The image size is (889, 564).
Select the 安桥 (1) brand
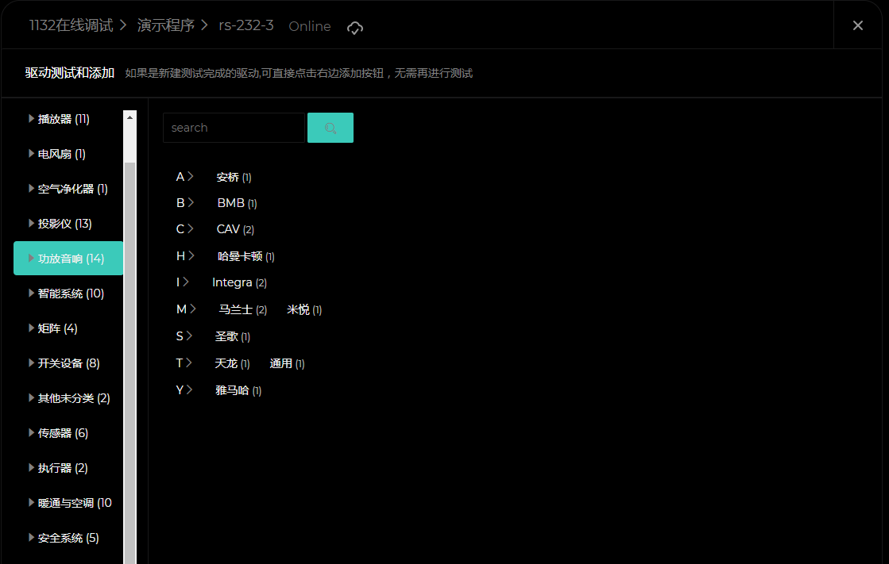point(234,177)
